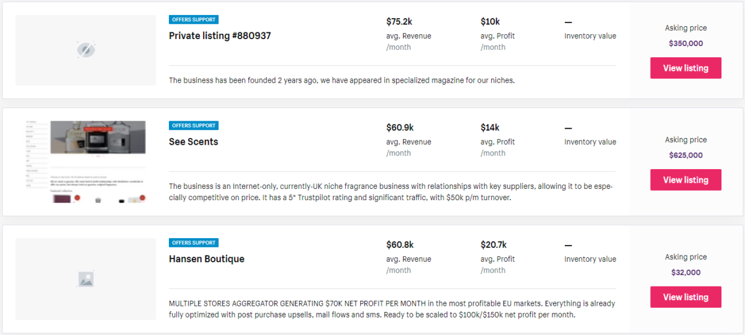Image resolution: width=745 pixels, height=335 pixels.
Task: Open the See Scents store thumbnail
Action: pyautogui.click(x=86, y=162)
